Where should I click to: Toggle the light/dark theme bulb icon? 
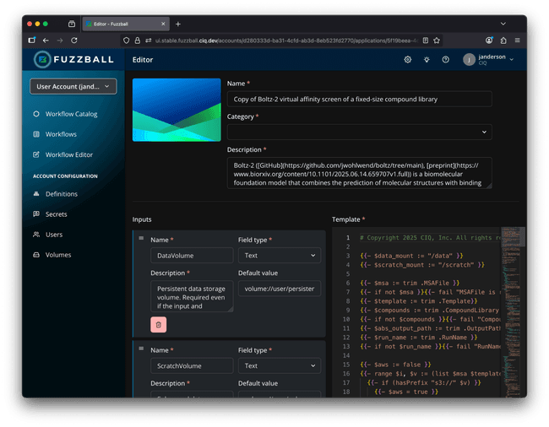[x=427, y=60]
